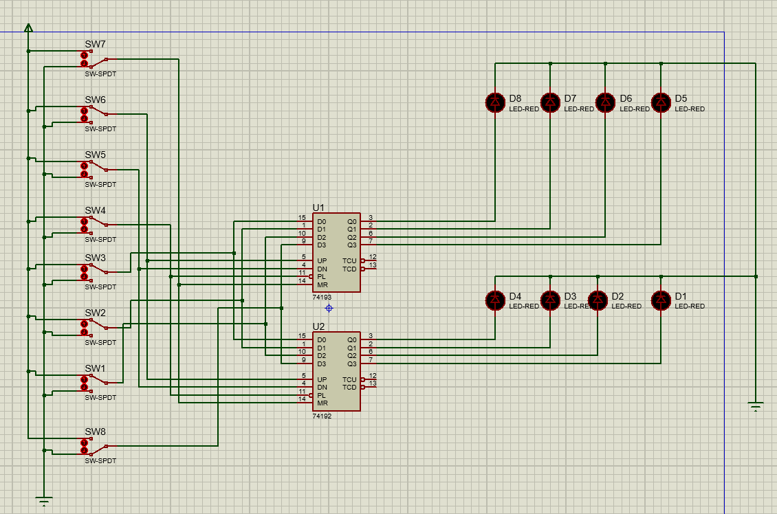
Task: Select the D8 red LED symbol
Action: point(495,102)
